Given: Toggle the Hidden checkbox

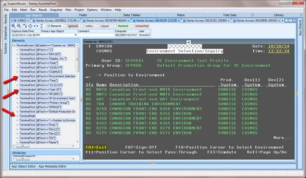Looking at the screenshot, I should click(x=82, y=26).
